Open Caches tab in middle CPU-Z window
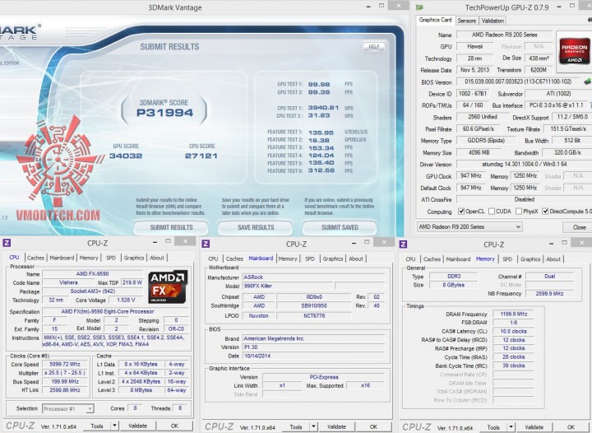592x433 pixels. pos(234,258)
